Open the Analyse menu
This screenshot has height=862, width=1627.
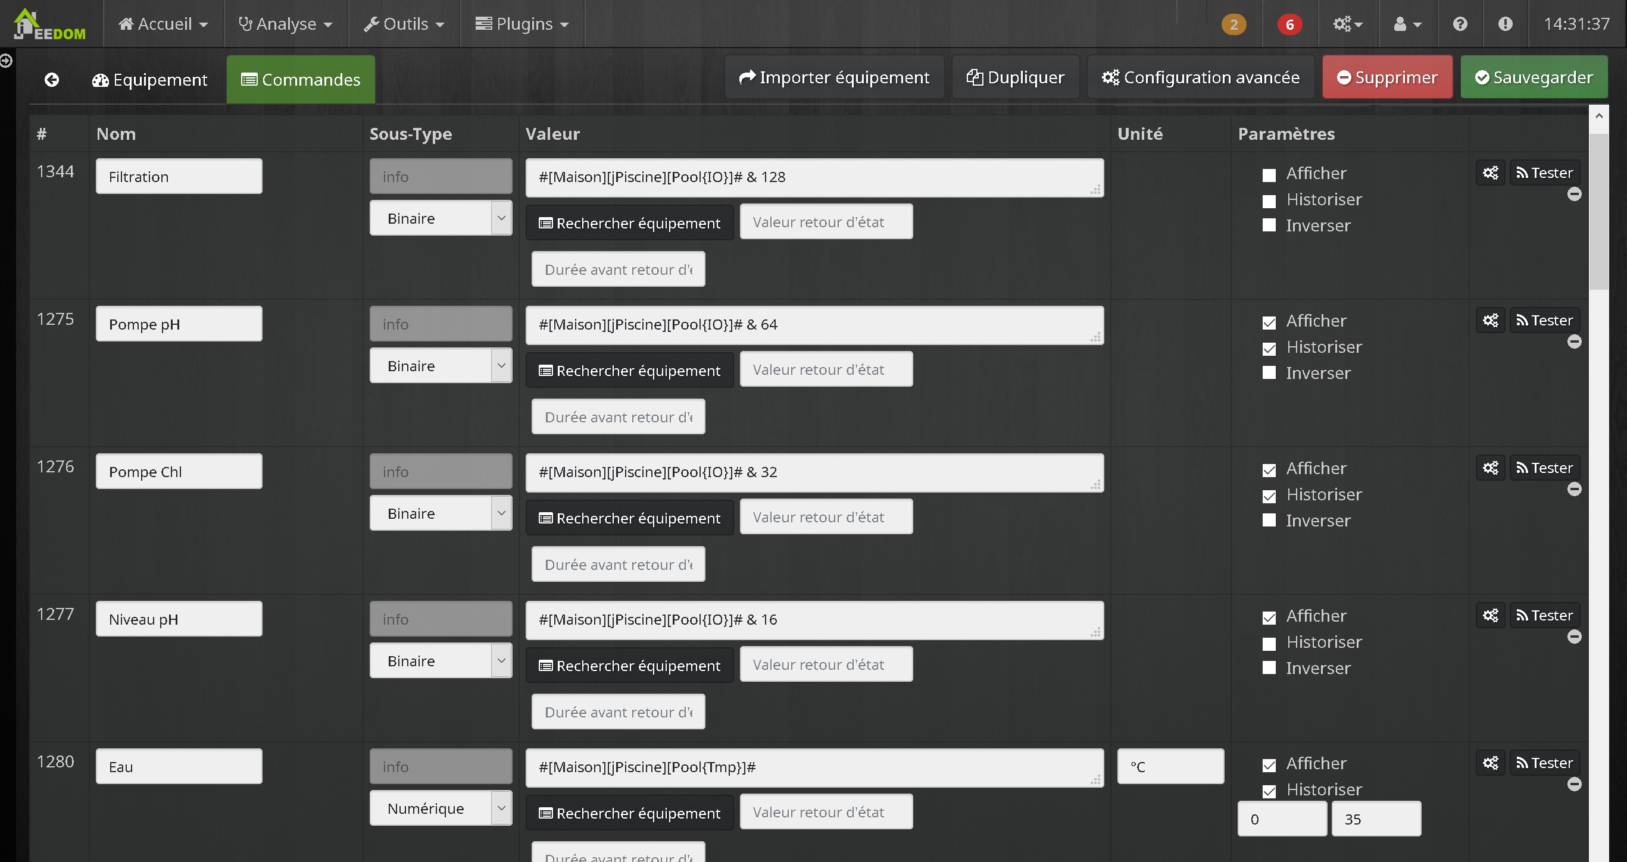[x=286, y=24]
